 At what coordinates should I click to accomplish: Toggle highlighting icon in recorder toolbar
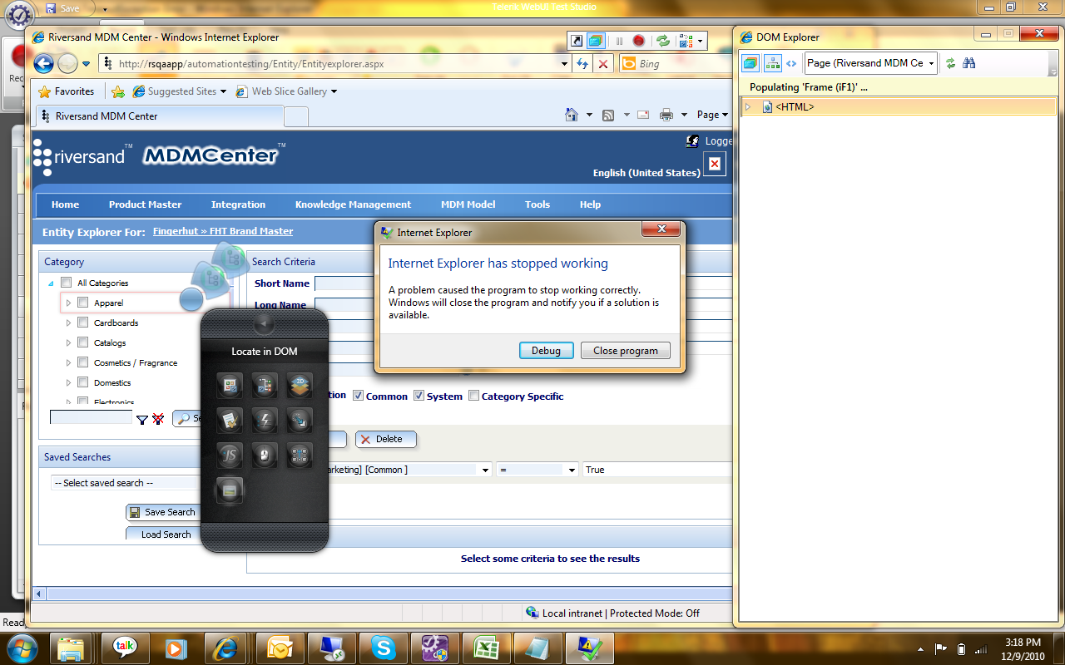596,41
